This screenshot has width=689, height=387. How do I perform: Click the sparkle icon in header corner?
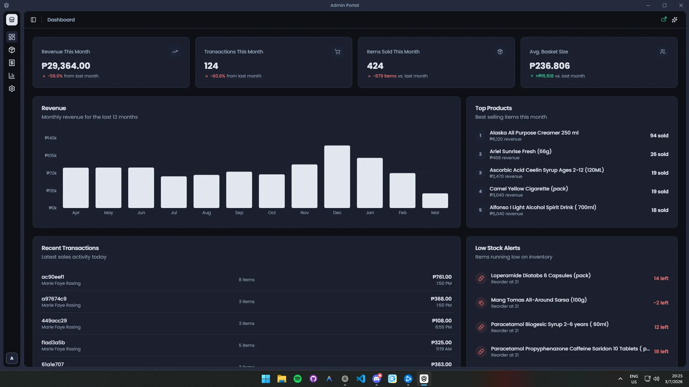coord(675,20)
